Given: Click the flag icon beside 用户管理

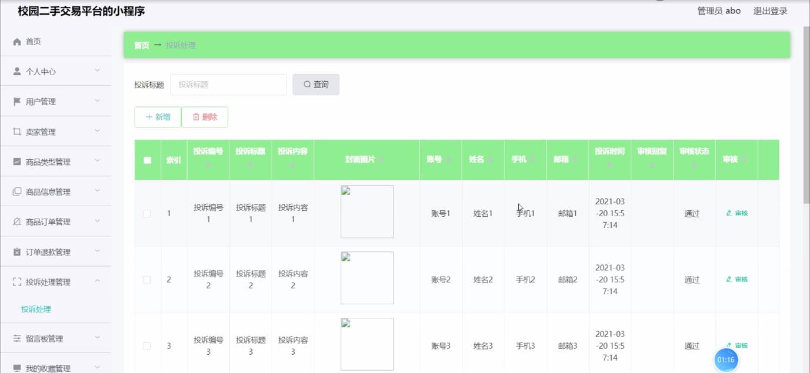Looking at the screenshot, I should pyautogui.click(x=17, y=102).
